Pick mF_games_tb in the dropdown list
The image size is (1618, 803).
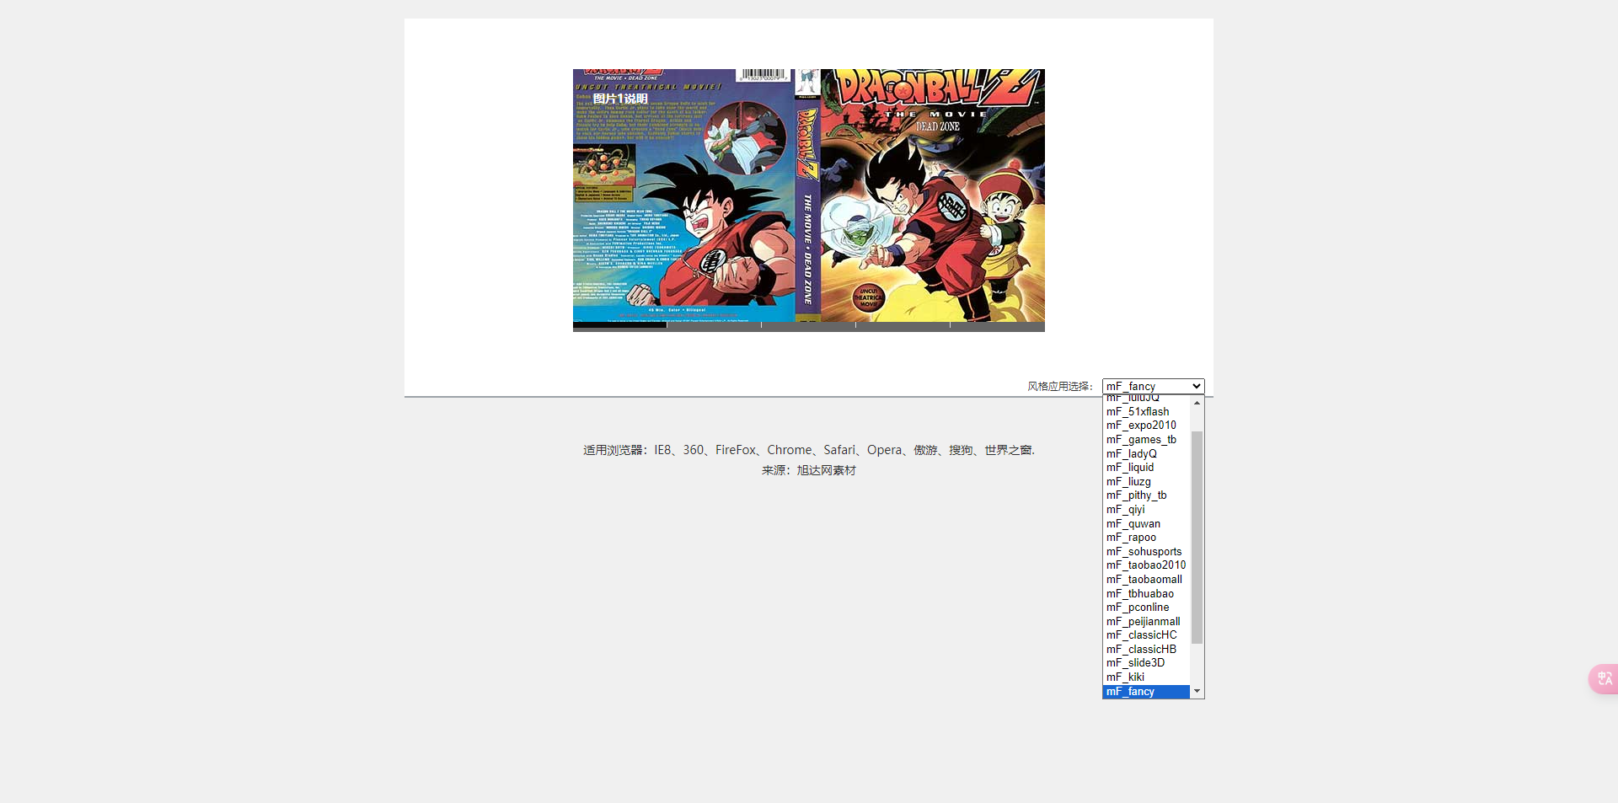pyautogui.click(x=1146, y=439)
